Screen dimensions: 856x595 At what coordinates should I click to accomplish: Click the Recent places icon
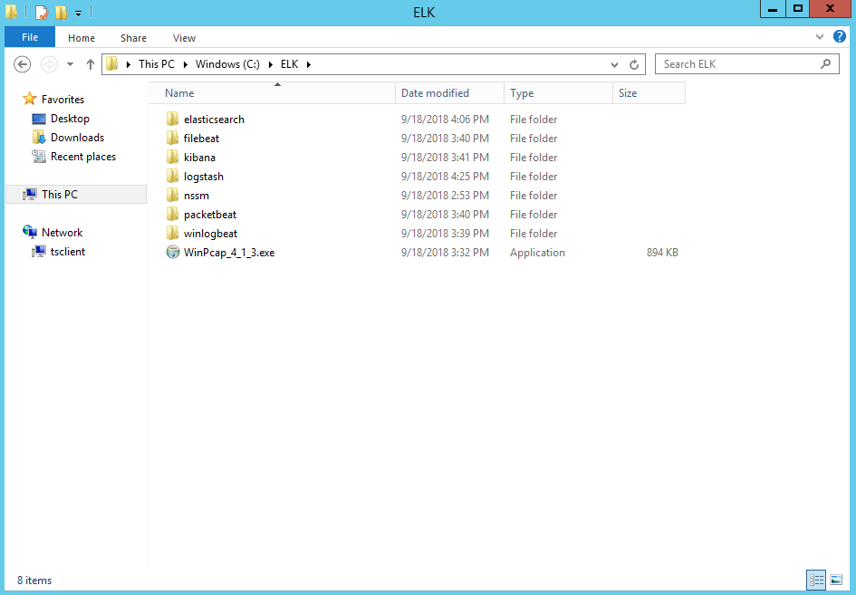(39, 157)
